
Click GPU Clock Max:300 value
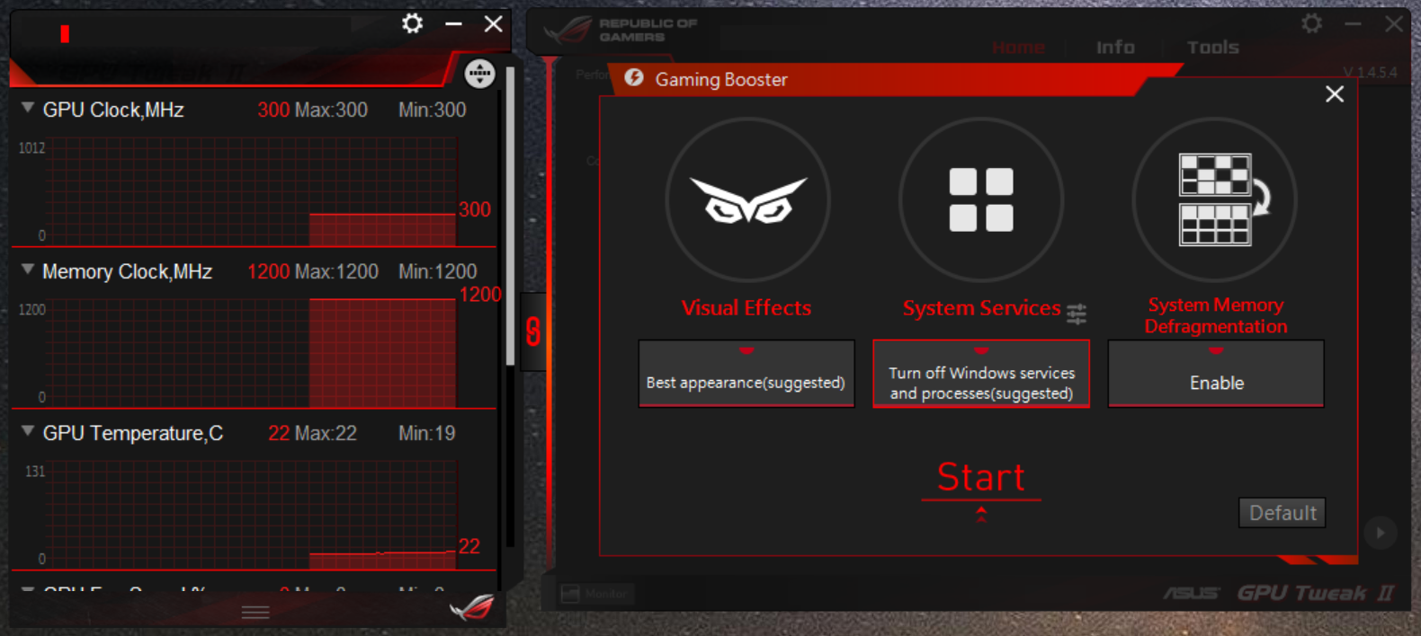pyautogui.click(x=331, y=110)
